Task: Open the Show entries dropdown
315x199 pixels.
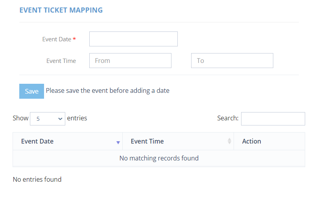Action: coord(48,119)
